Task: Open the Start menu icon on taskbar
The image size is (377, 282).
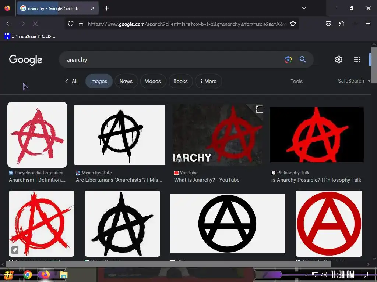Action: click(x=9, y=275)
